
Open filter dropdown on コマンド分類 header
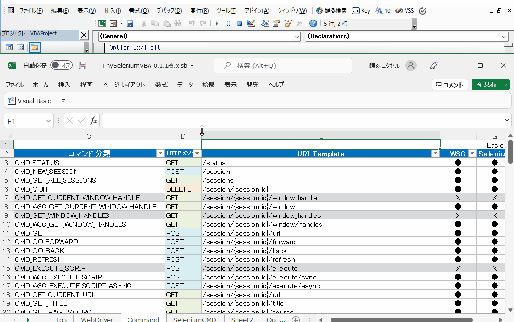coord(160,153)
